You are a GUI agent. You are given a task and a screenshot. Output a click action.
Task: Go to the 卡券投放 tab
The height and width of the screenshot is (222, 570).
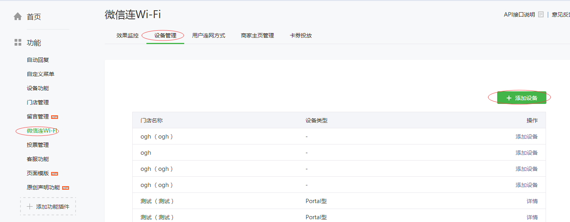(301, 35)
